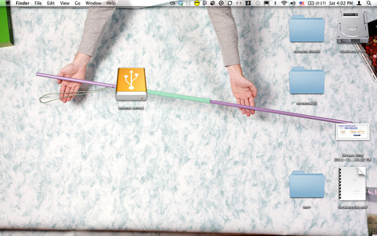Click the farawayplay.pdf file name label
The width and height of the screenshot is (377, 236).
[x=352, y=207]
